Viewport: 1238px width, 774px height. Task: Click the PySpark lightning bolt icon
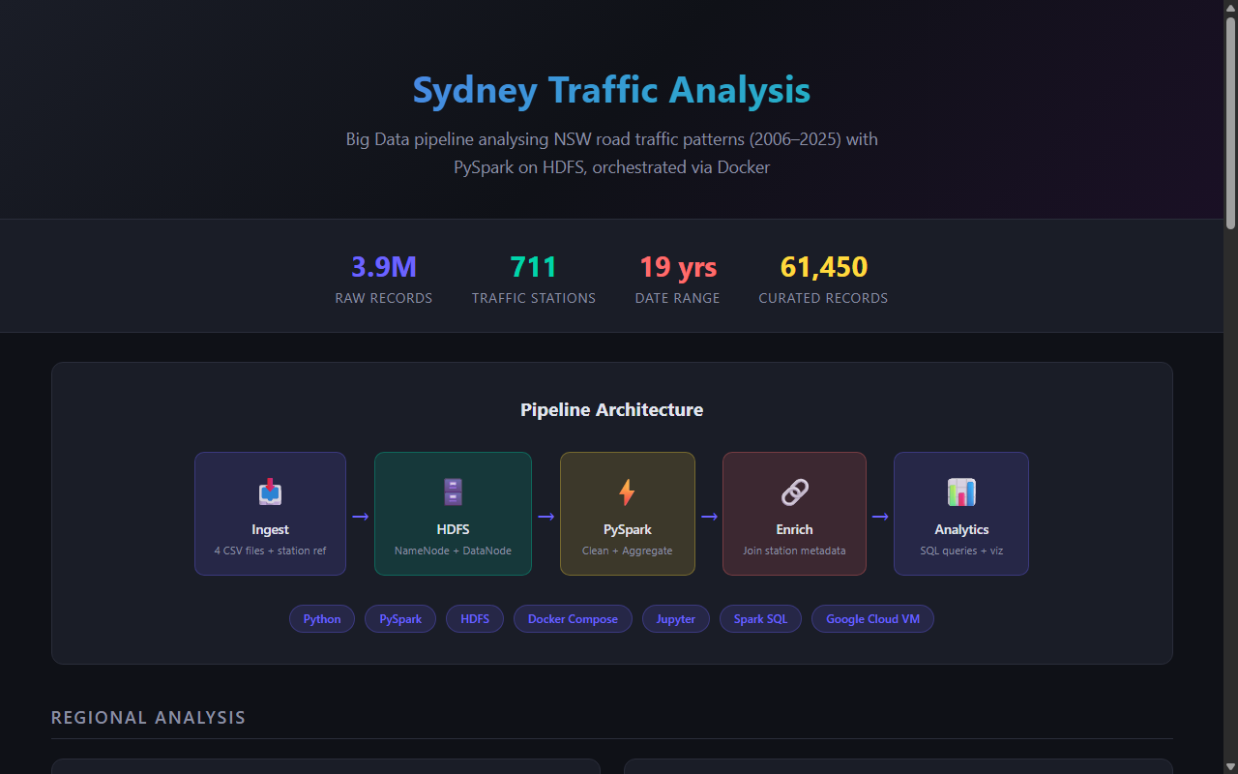627,492
